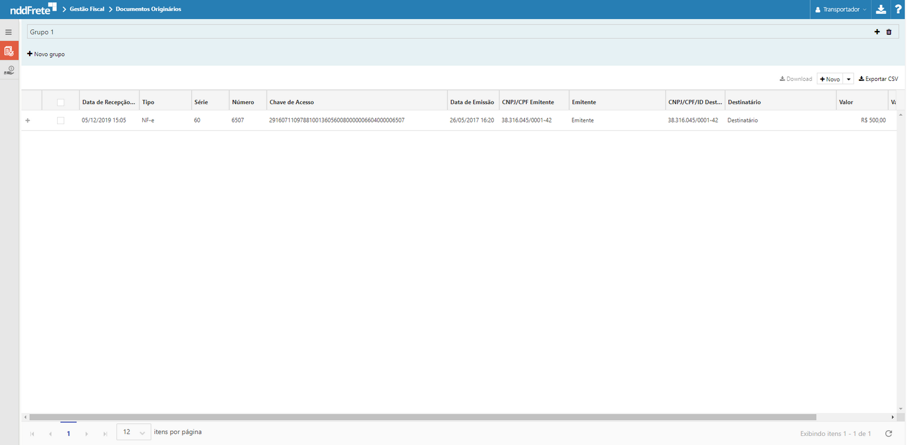Add a filter with Grupo 1 plus icon

click(877, 32)
